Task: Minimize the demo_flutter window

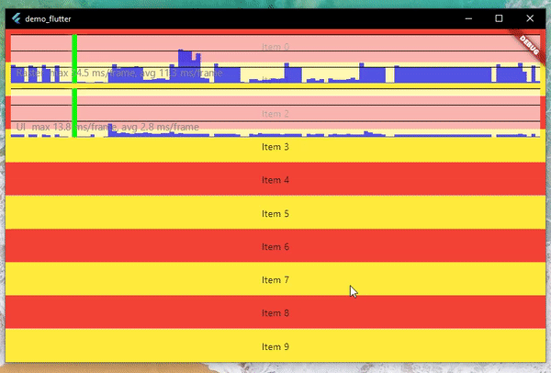Action: click(x=468, y=18)
